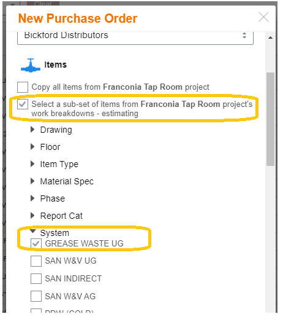Image resolution: width=283 pixels, height=322 pixels.
Task: Collapse the System tree node
Action: point(33,231)
